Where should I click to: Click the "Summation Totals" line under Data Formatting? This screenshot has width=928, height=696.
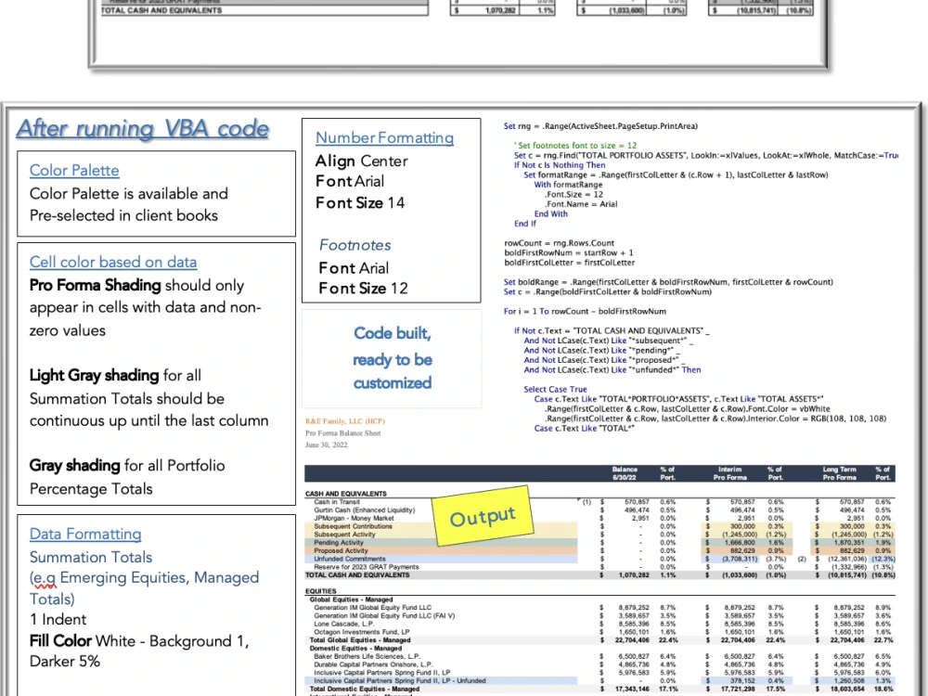pos(91,557)
